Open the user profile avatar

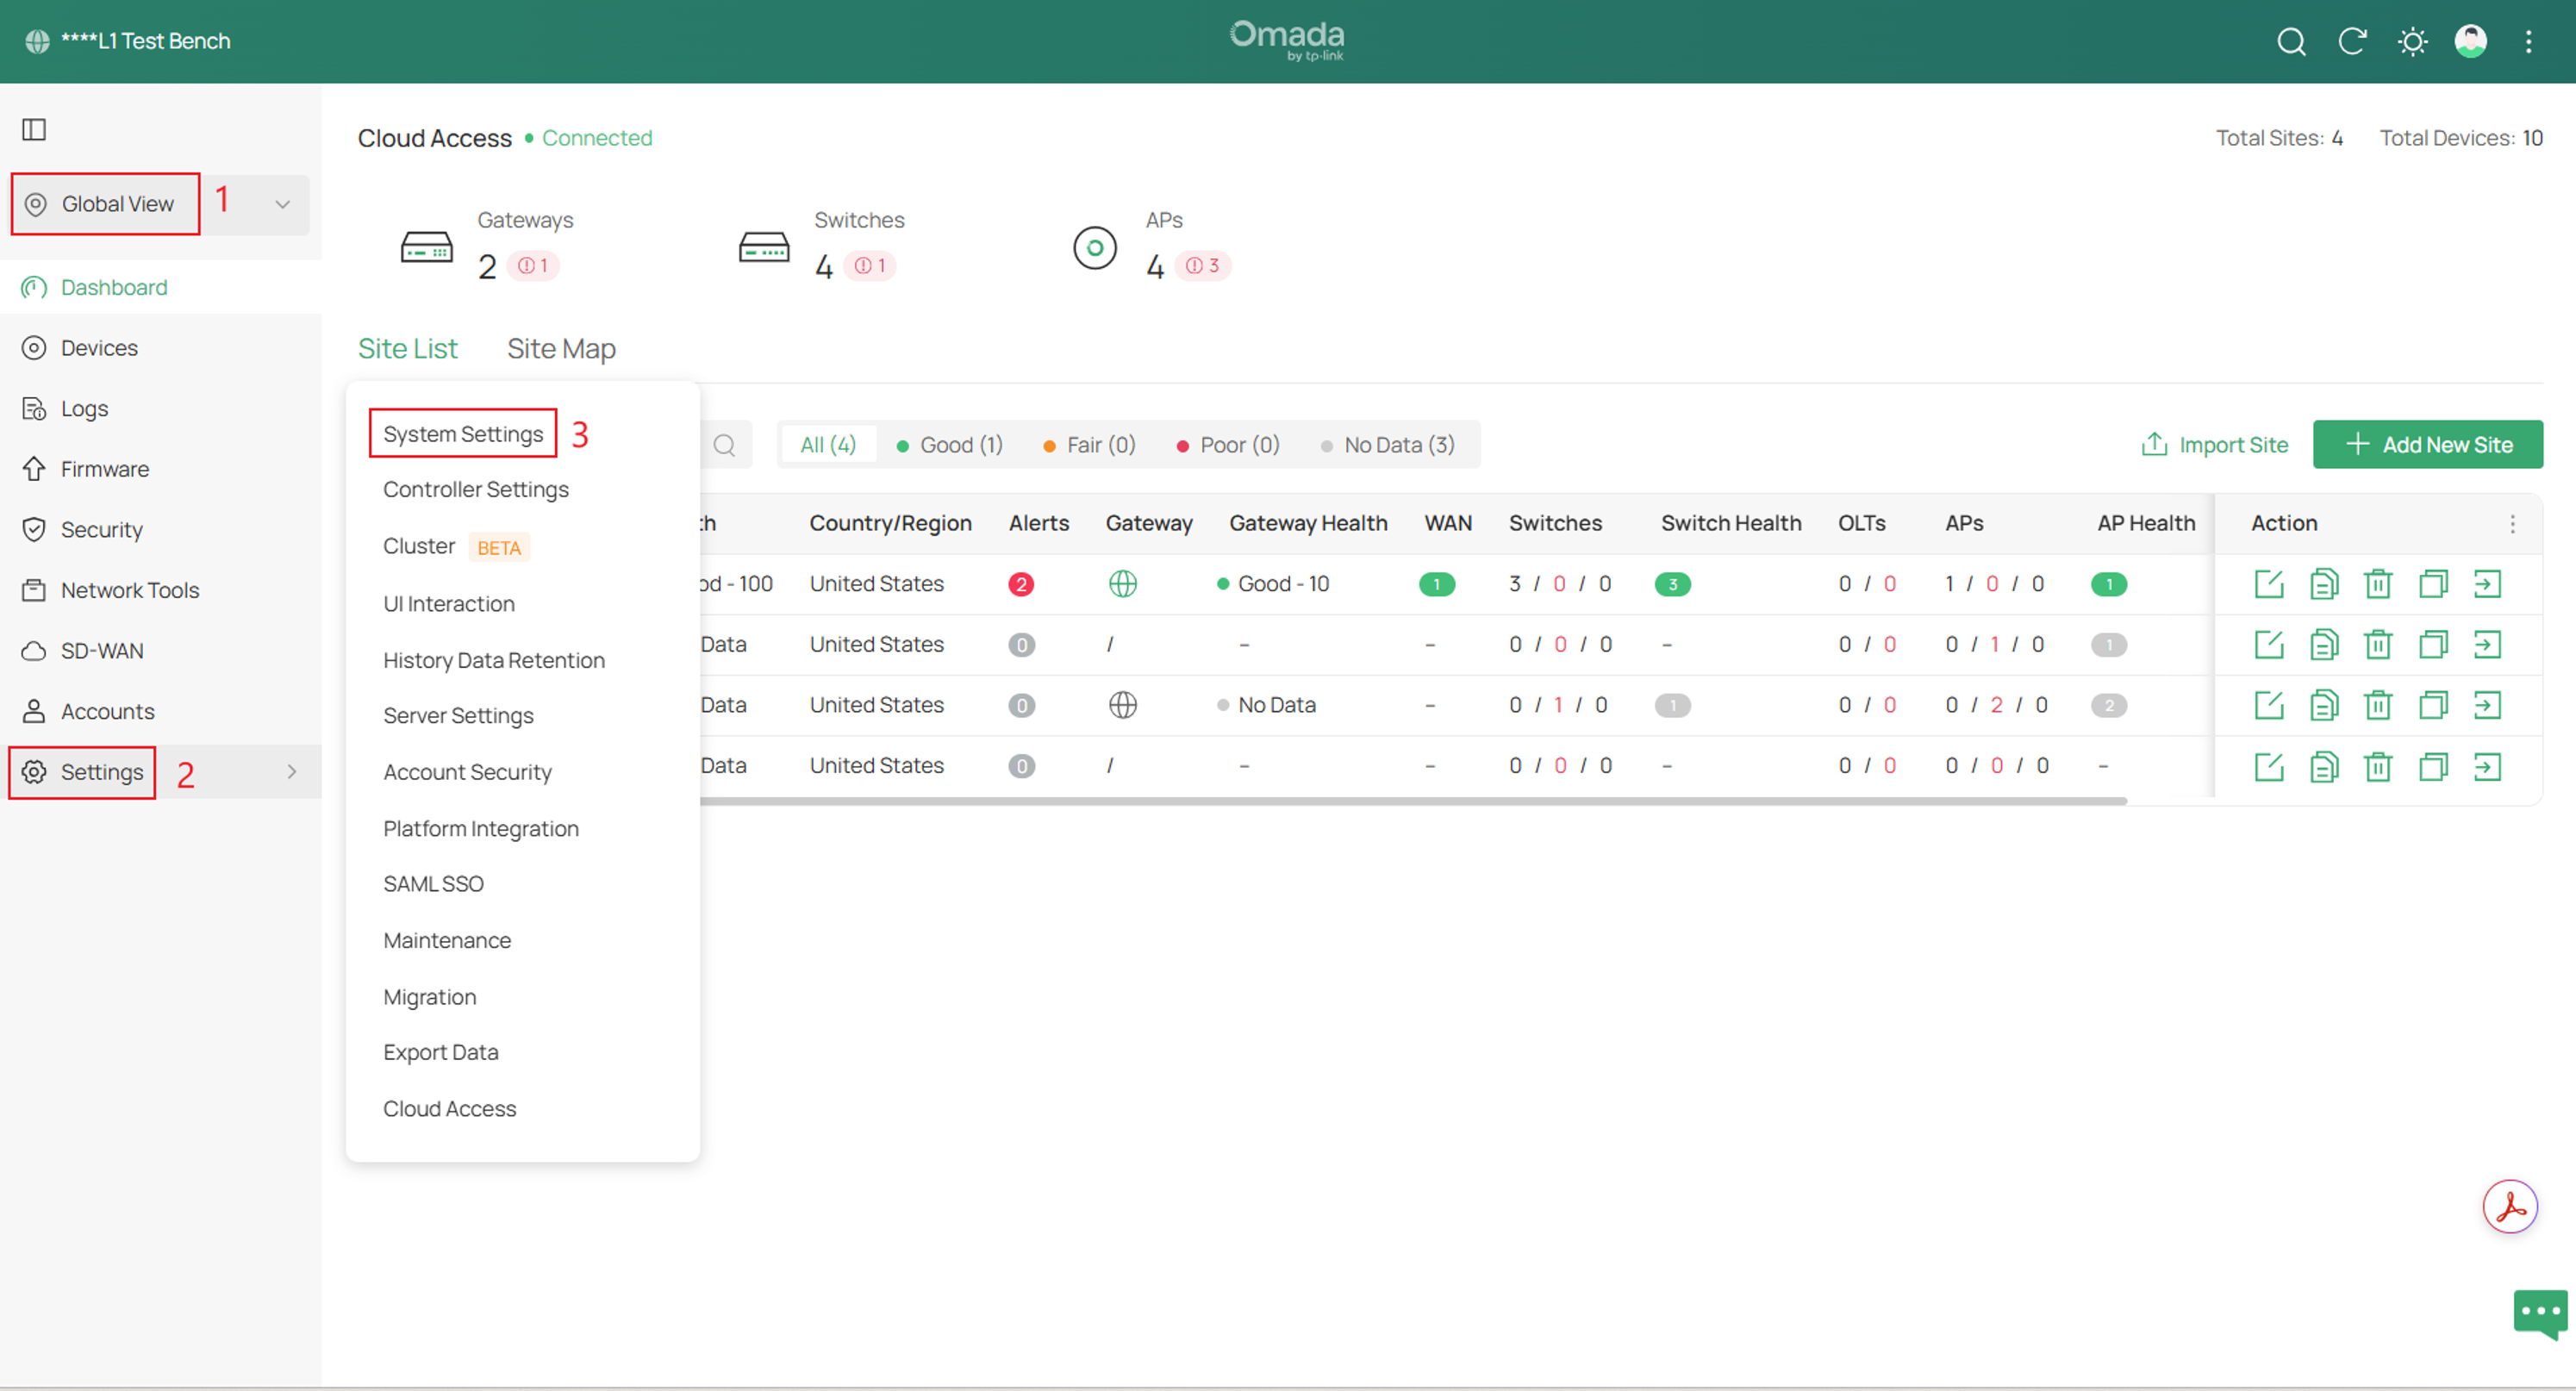coord(2471,41)
